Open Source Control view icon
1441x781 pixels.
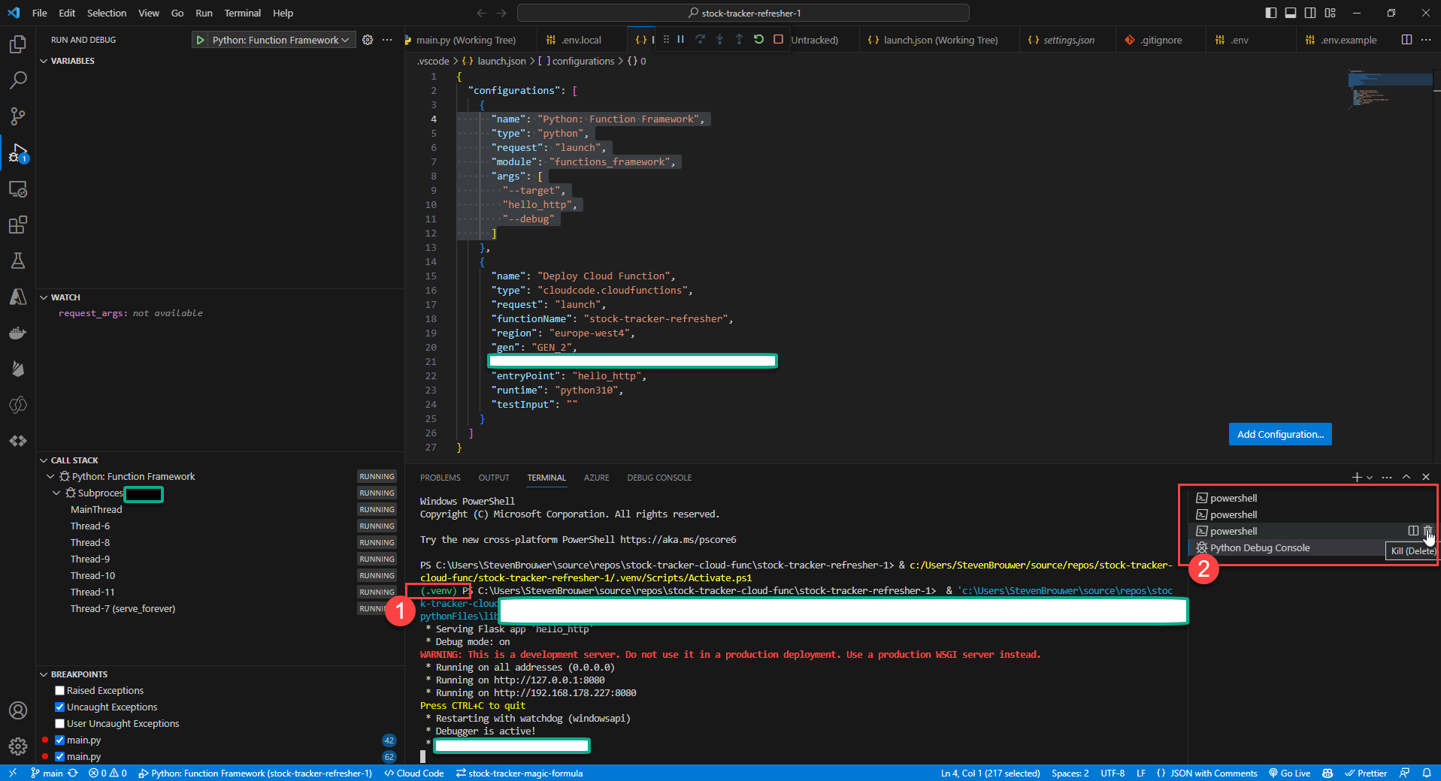click(x=18, y=116)
